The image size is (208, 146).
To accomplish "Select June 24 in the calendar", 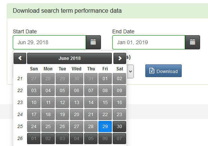I will (x=34, y=127).
